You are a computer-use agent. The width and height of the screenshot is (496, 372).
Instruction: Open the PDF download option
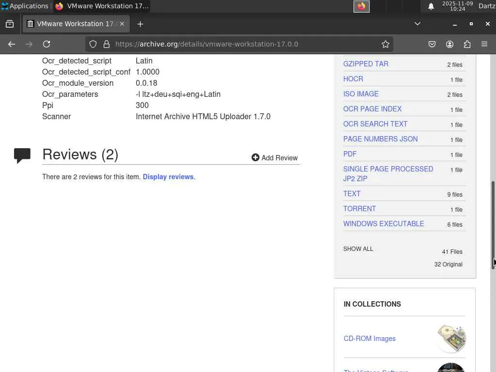coord(350,154)
